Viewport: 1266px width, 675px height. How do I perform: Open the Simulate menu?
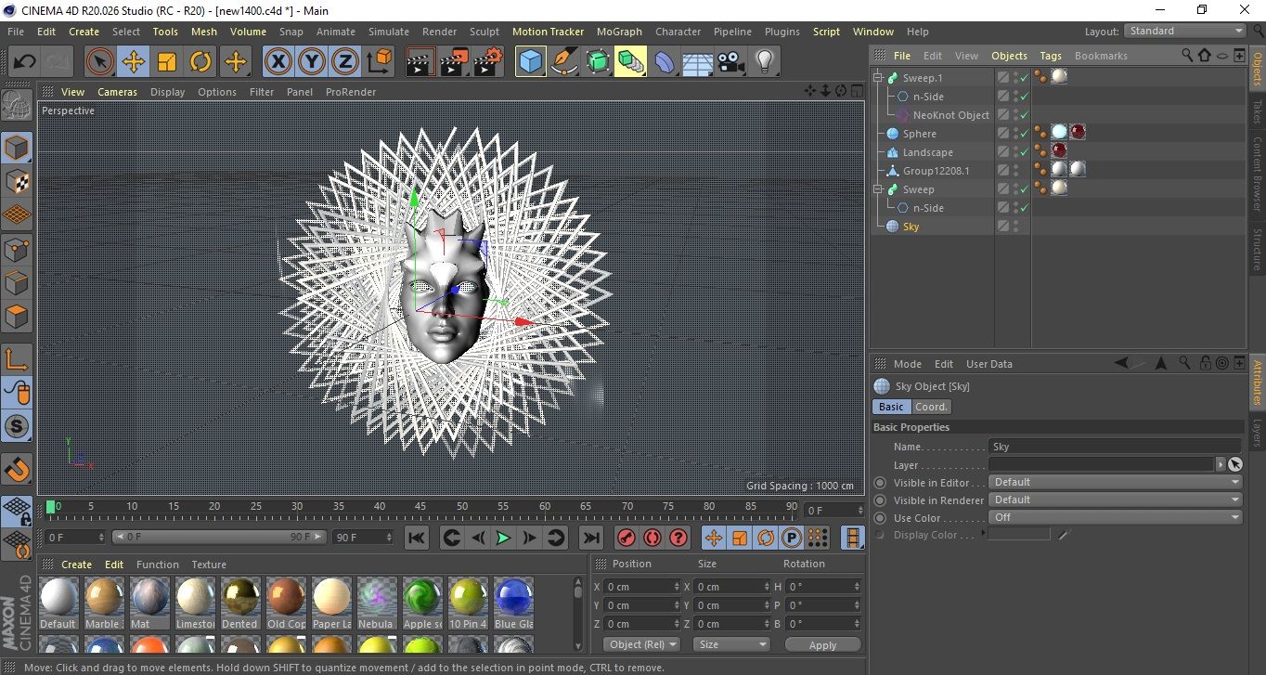pyautogui.click(x=389, y=32)
